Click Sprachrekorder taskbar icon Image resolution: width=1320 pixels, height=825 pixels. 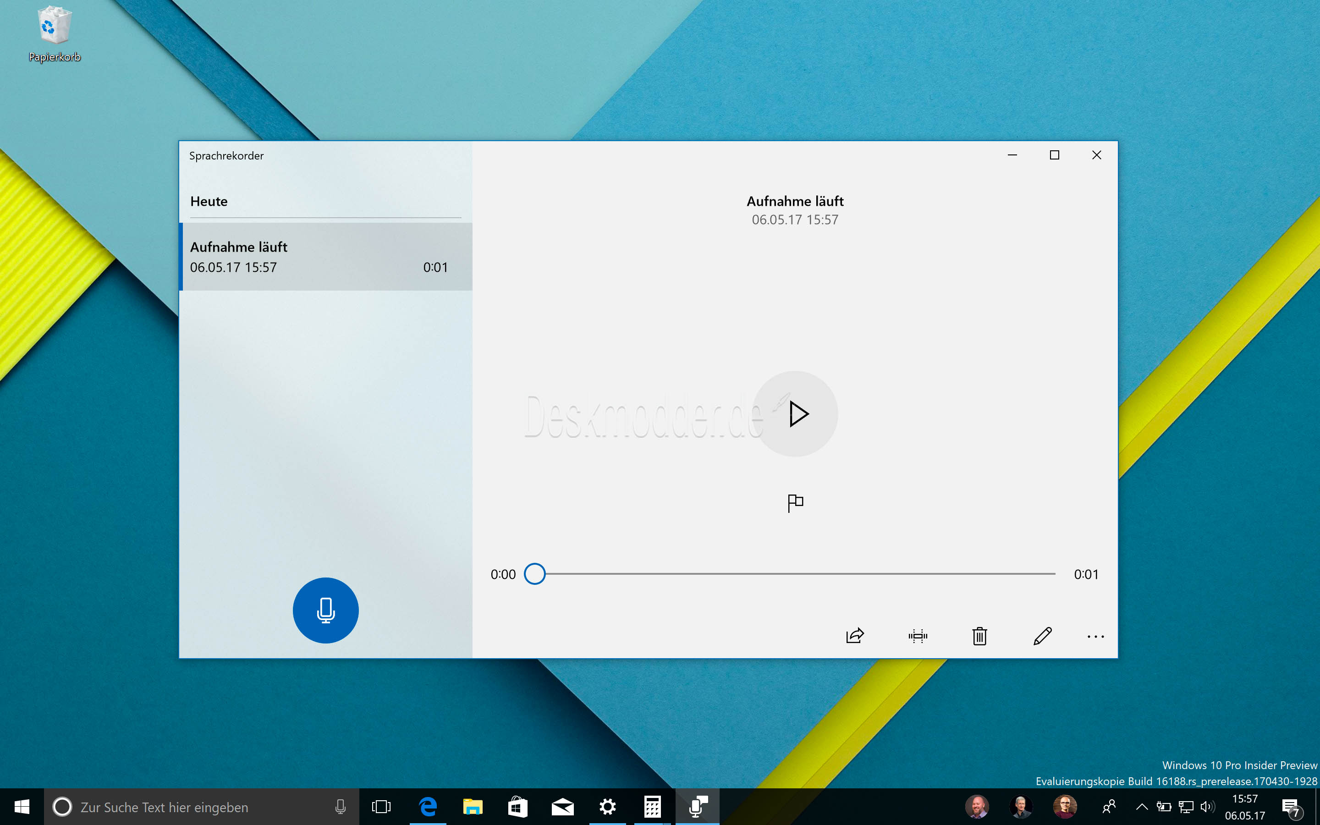coord(698,807)
